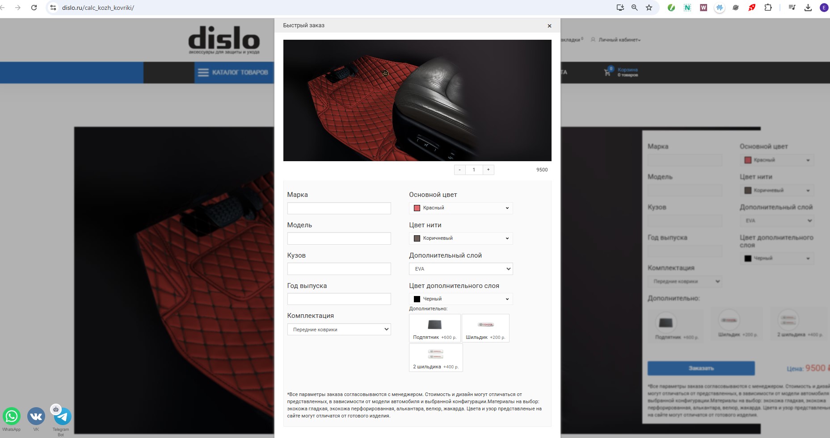Click the WhatsApp chat icon
This screenshot has height=438, width=830.
coord(12,417)
